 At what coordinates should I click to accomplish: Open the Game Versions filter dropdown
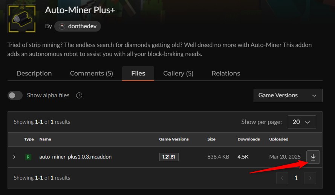288,95
